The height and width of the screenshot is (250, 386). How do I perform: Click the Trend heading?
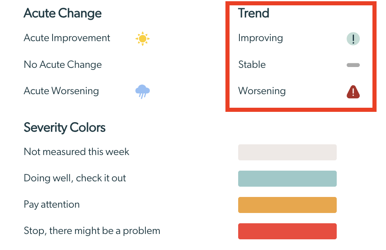(x=253, y=13)
